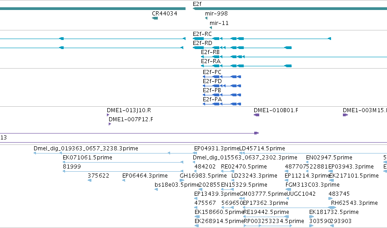
Task: Select the E2f-RD transcript label
Action: [x=202, y=43]
